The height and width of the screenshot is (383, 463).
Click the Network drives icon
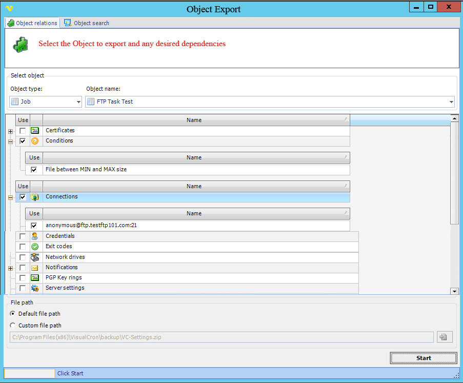(35, 257)
